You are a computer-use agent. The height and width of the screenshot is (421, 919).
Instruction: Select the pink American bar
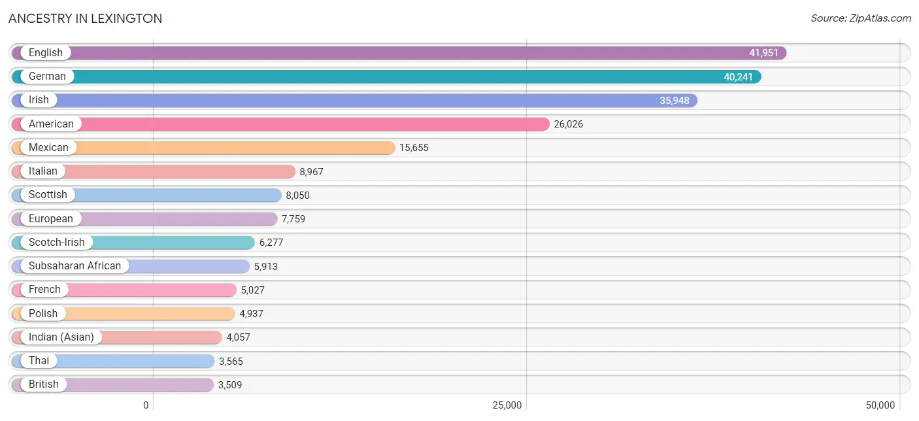click(280, 124)
